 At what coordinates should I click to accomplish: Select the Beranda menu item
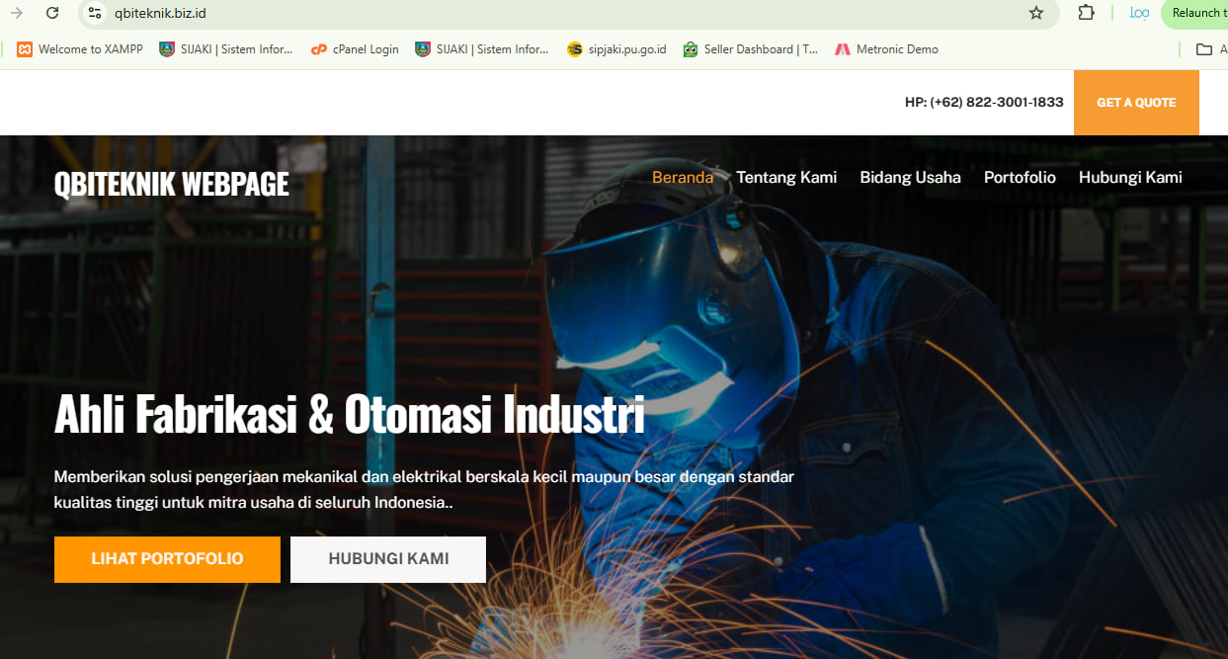tap(683, 177)
